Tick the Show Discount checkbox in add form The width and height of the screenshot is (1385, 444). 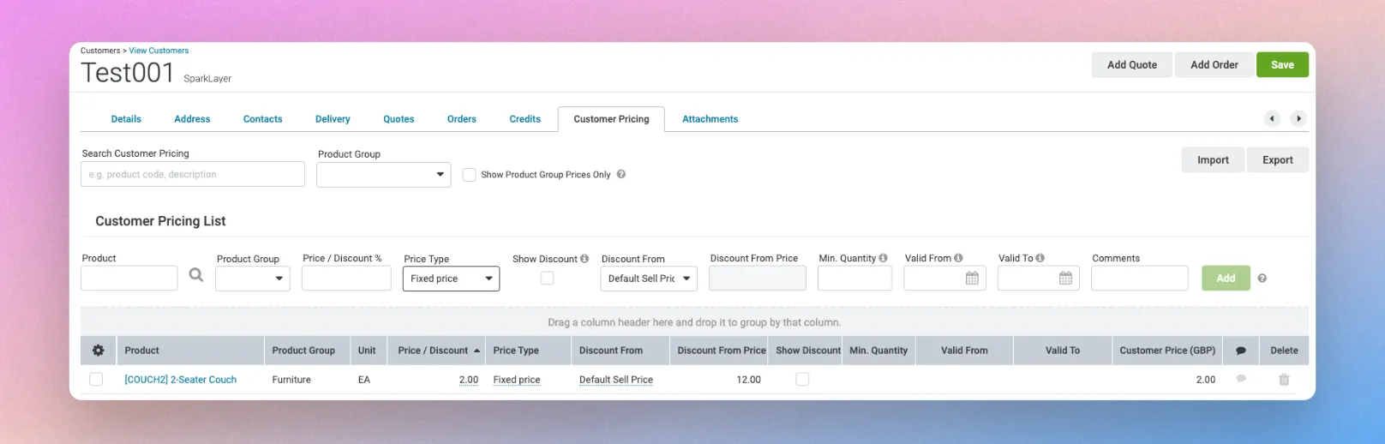[x=547, y=279]
